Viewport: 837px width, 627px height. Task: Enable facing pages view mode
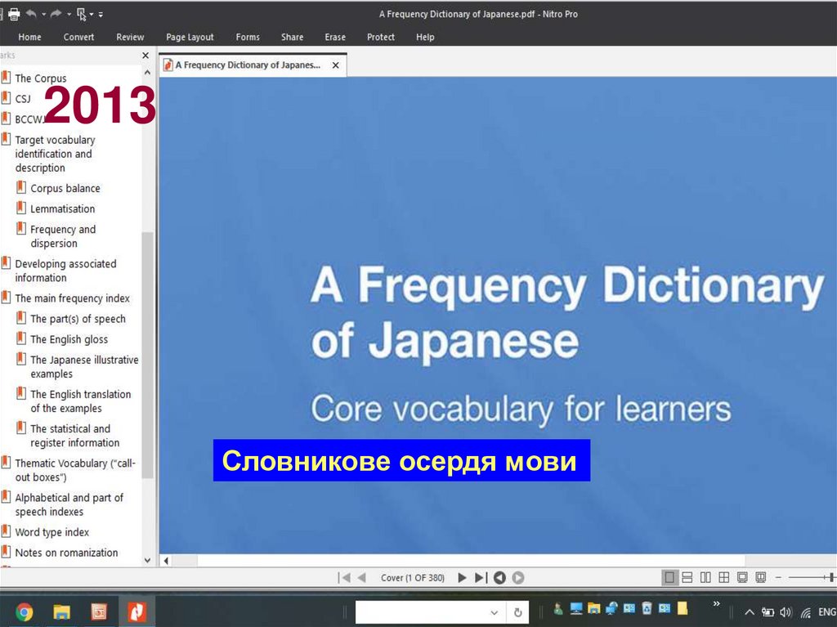(x=705, y=578)
